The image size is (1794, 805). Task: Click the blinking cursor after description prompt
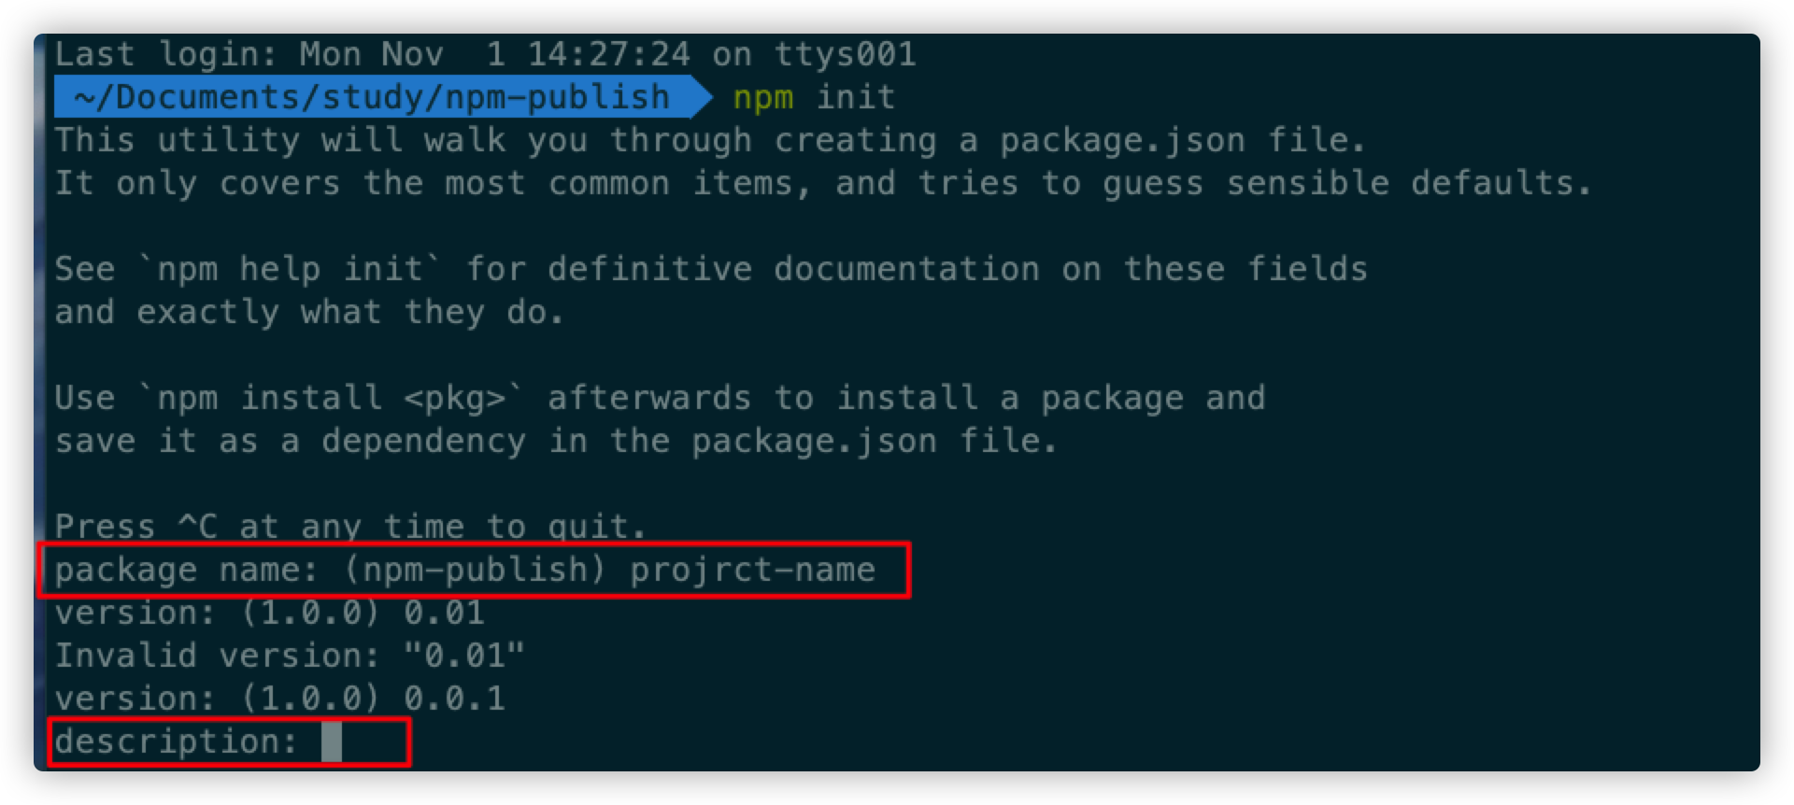tap(332, 742)
